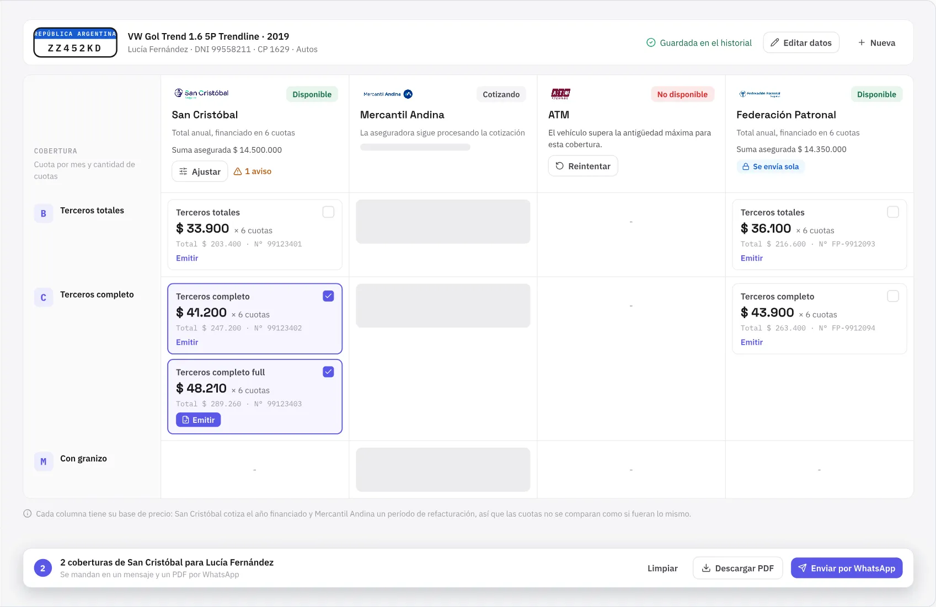Start a Nueva quote
The image size is (936, 607).
point(876,42)
